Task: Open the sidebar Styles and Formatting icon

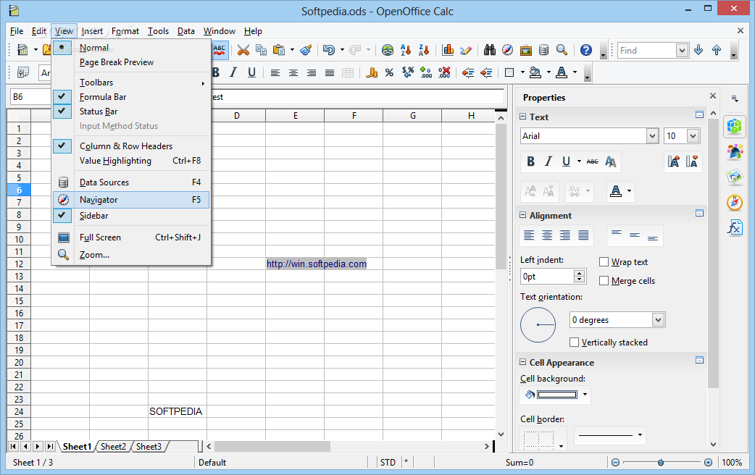Action: pyautogui.click(x=734, y=152)
